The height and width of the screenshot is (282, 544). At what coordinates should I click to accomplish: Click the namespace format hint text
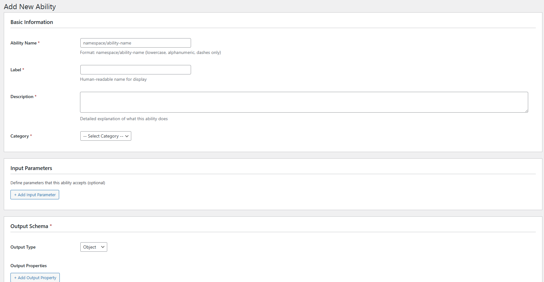coord(150,52)
